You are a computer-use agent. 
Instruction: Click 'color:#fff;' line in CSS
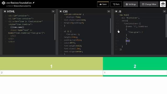click(x=70, y=43)
